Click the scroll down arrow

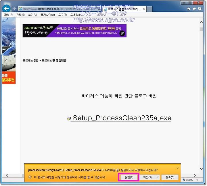coord(201,169)
